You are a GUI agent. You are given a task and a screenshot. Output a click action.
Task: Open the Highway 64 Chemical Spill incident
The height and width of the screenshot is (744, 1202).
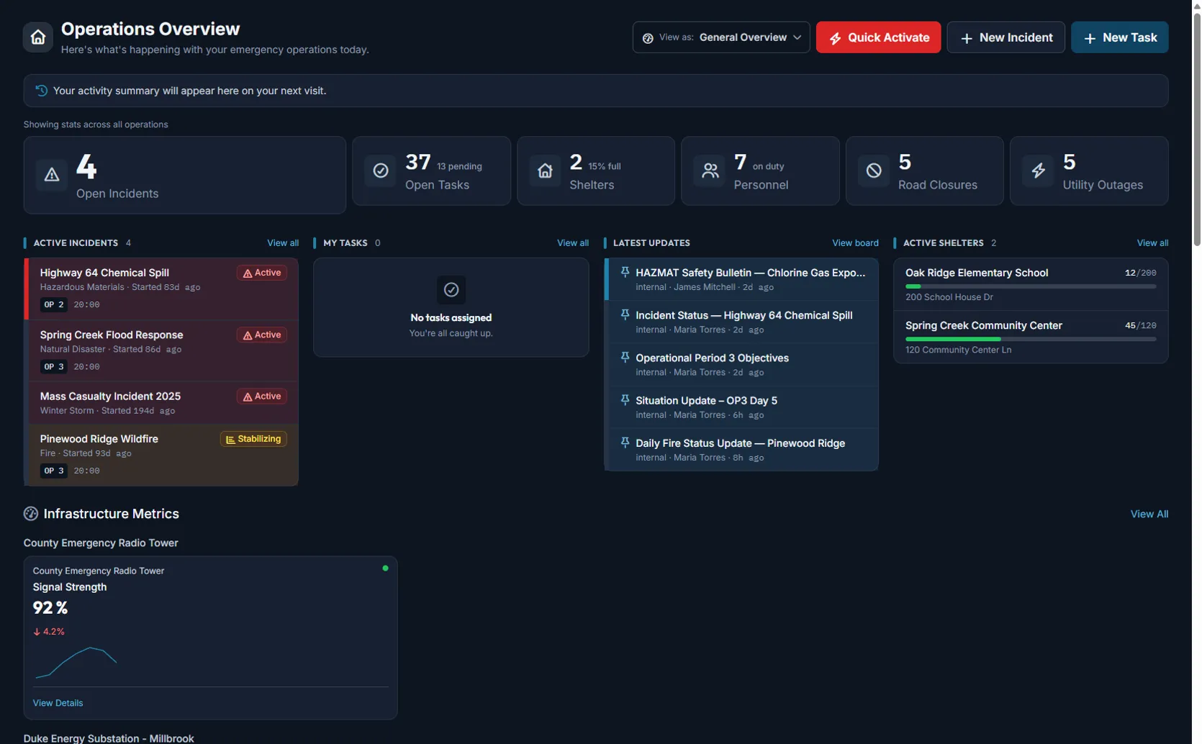click(161, 289)
